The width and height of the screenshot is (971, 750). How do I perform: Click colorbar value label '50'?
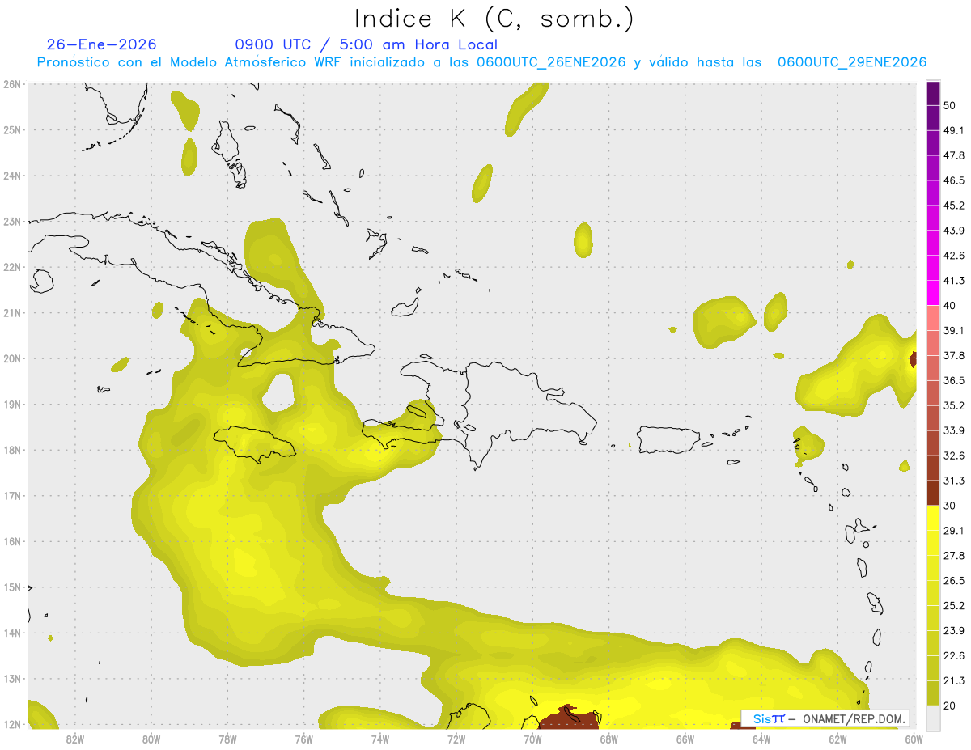950,105
